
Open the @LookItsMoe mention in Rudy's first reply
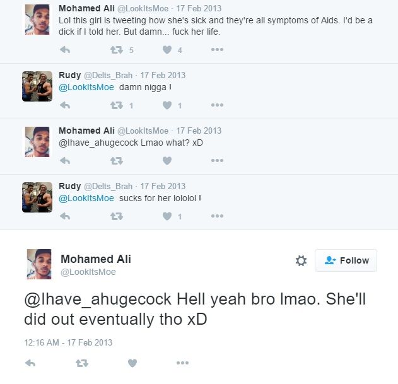86,87
